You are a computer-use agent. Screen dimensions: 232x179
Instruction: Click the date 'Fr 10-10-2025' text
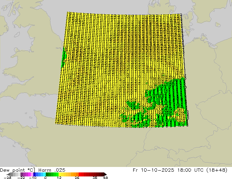pos(153,170)
